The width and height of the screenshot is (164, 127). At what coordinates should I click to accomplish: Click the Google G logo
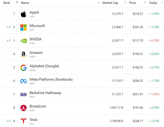click(x=23, y=68)
